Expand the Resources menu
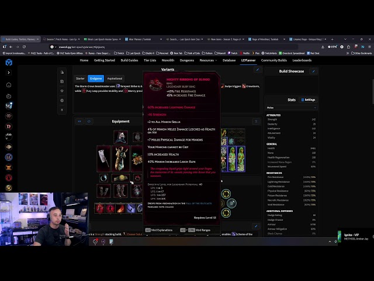Viewport: 374px width, 281px height. [x=208, y=60]
